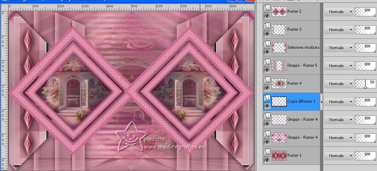Click the horizontal ruler above the canvas
The height and width of the screenshot is (171, 377).
131,7
